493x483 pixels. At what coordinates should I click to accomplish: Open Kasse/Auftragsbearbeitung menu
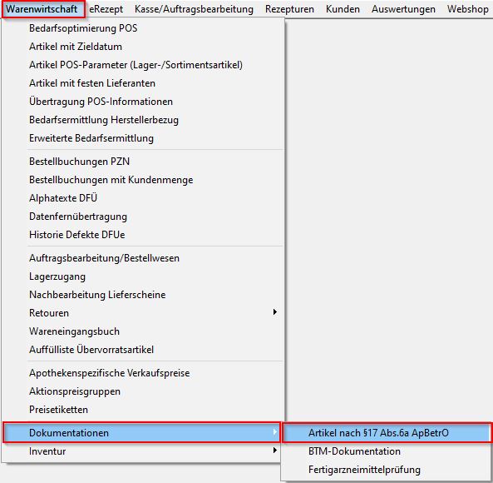pyautogui.click(x=194, y=9)
